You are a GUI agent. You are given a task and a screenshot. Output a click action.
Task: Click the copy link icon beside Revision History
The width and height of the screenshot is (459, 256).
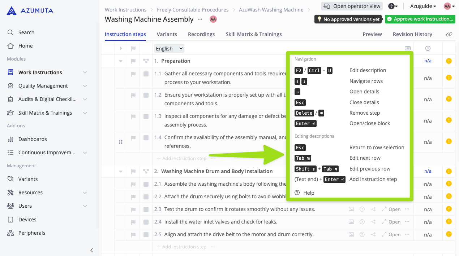449,34
